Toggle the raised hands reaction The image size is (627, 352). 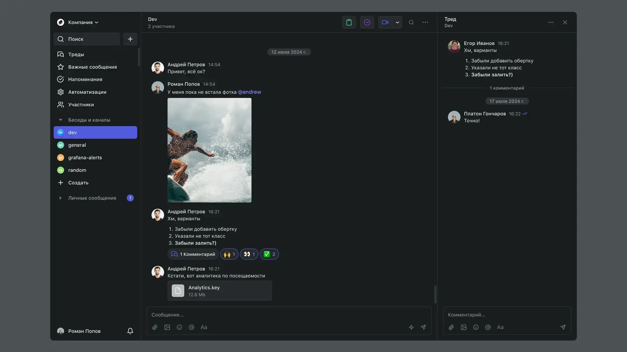(x=229, y=254)
